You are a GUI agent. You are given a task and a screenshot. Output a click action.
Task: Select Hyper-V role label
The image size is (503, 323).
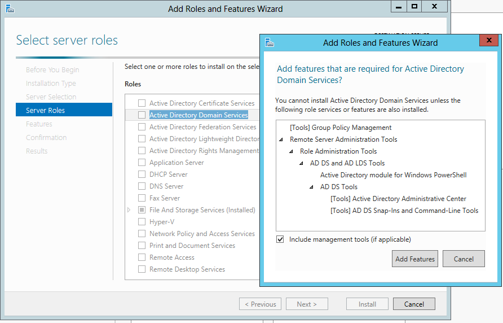coord(162,222)
